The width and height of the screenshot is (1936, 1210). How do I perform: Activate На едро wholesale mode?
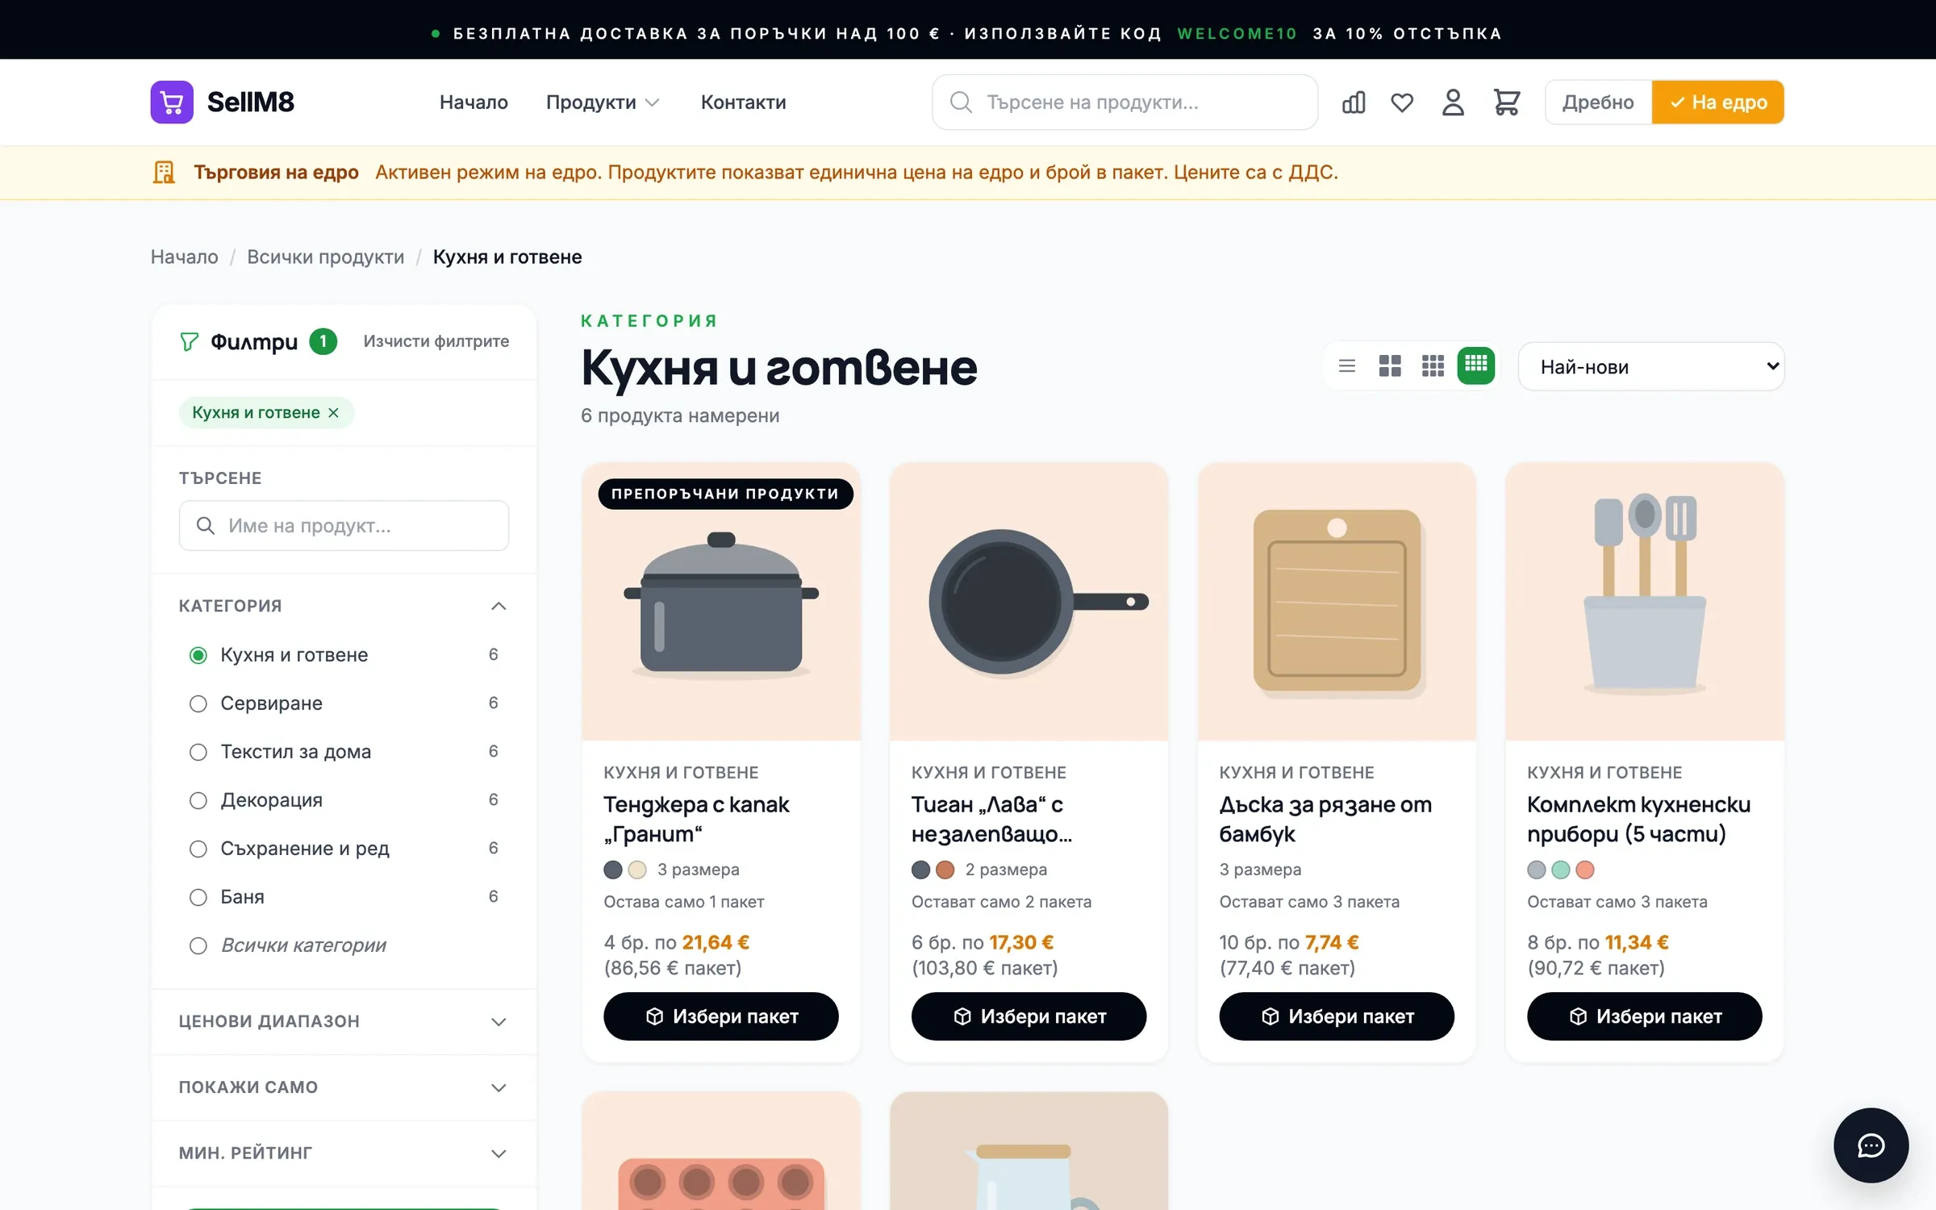pos(1718,102)
